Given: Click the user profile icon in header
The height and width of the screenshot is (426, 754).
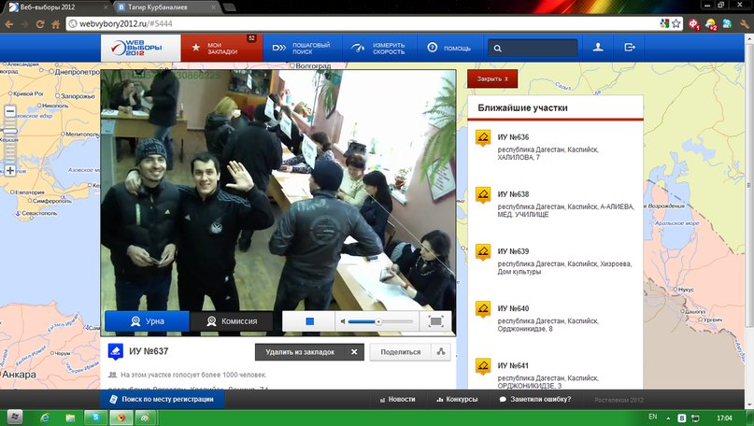Looking at the screenshot, I should click(x=598, y=48).
